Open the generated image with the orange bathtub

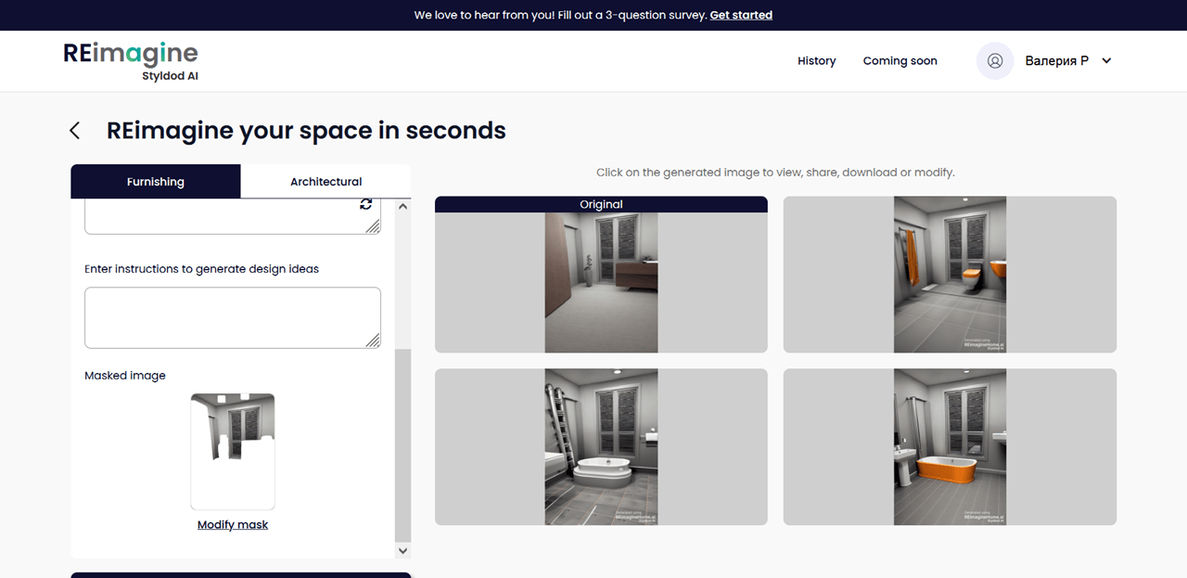[950, 447]
